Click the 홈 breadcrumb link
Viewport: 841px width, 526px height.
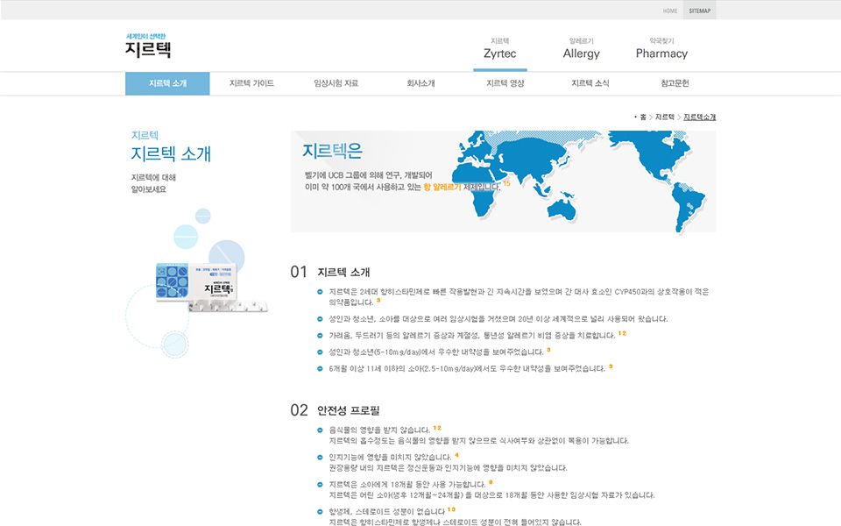point(643,117)
